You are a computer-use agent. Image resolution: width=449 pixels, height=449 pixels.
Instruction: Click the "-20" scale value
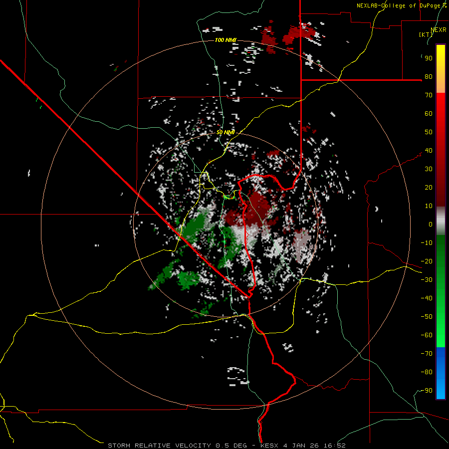tap(427, 261)
